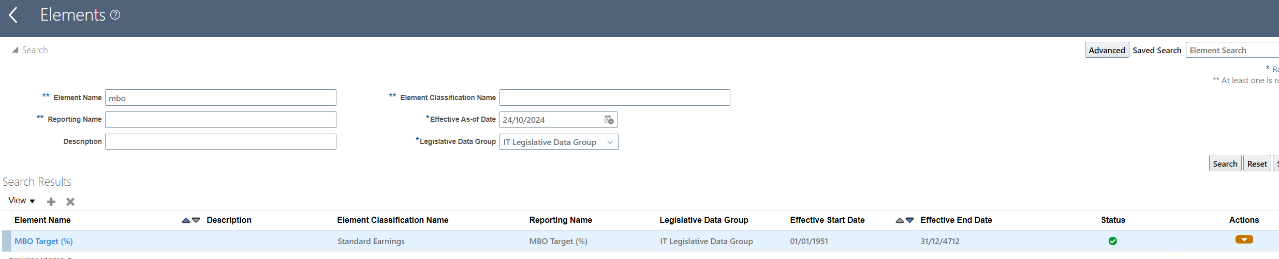The width and height of the screenshot is (1279, 259).
Task: Open the Saved Search dropdown field
Action: tap(1232, 50)
